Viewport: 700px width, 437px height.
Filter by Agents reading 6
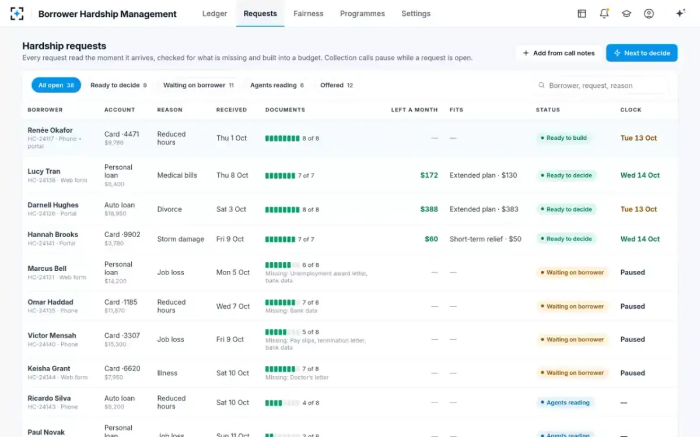pyautogui.click(x=277, y=85)
